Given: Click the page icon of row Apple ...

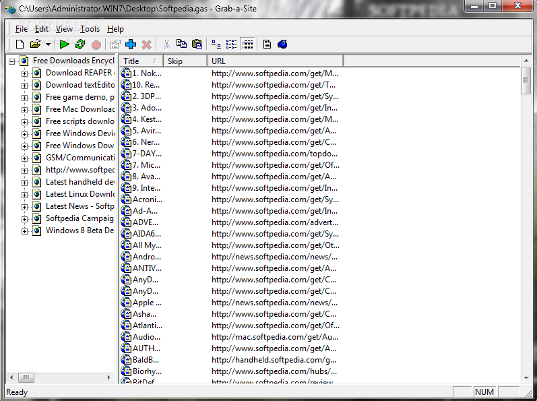Looking at the screenshot, I should click(x=127, y=303).
